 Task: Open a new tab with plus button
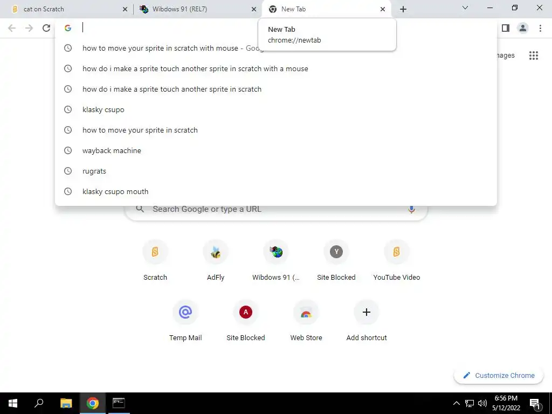tap(403, 10)
